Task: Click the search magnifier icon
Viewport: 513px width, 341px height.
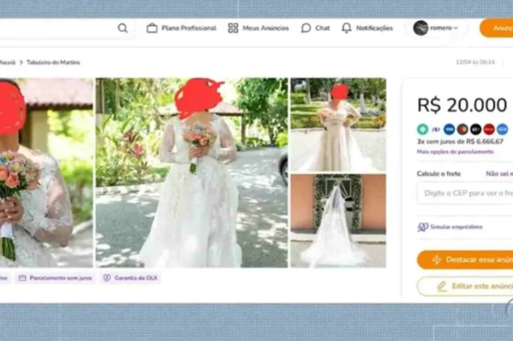Action: pos(122,28)
